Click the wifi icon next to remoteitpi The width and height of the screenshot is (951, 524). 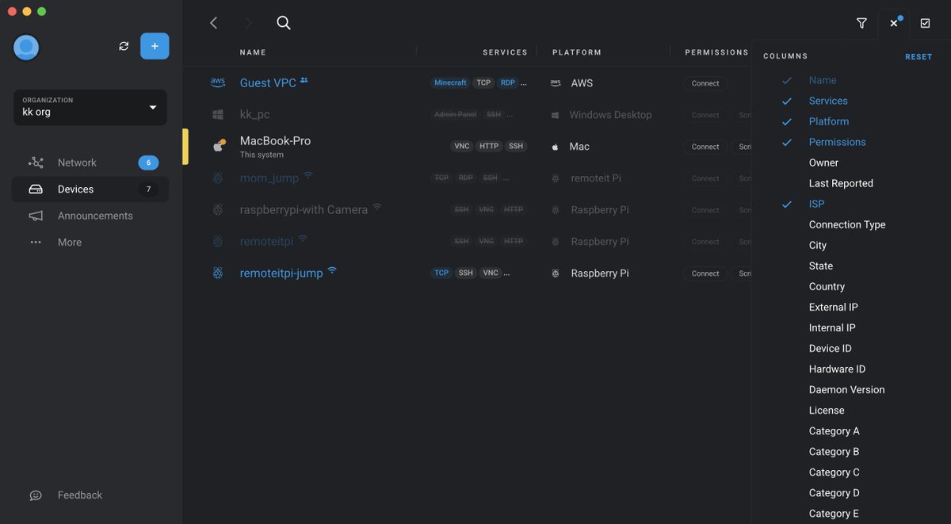pyautogui.click(x=303, y=239)
